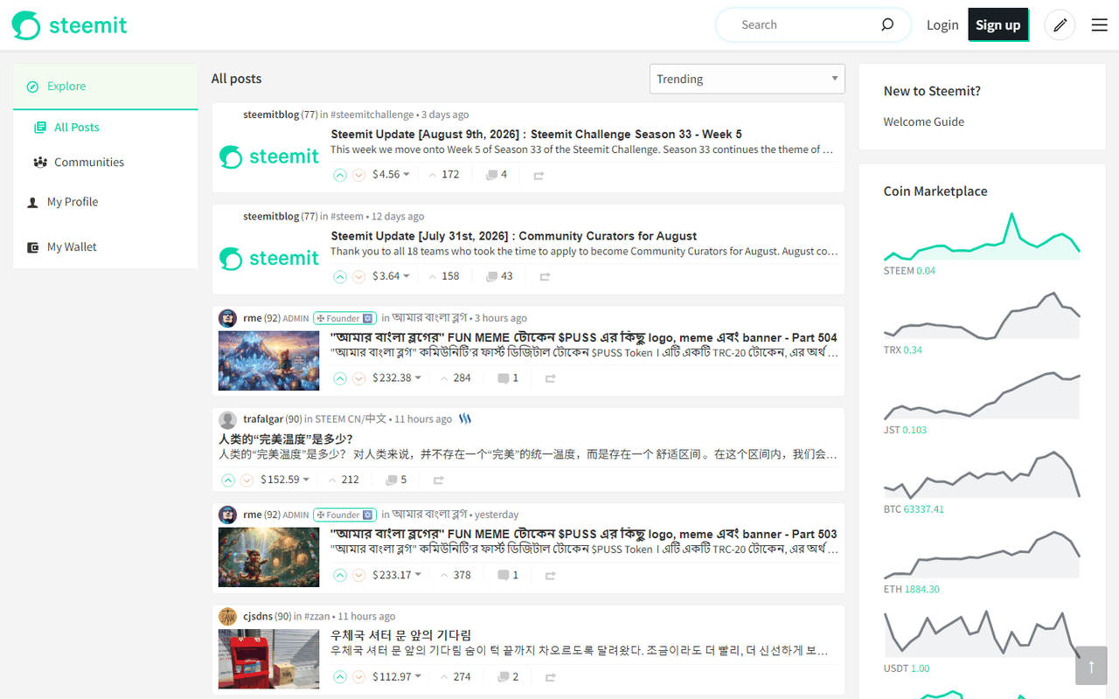Open the cjsdns red postbox thumbnail
1119x699 pixels.
269,659
